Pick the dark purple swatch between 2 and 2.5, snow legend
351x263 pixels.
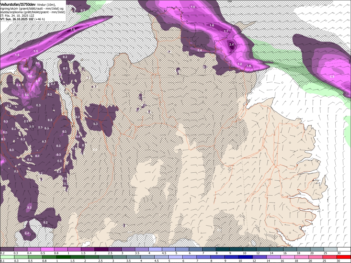(x=102, y=249)
